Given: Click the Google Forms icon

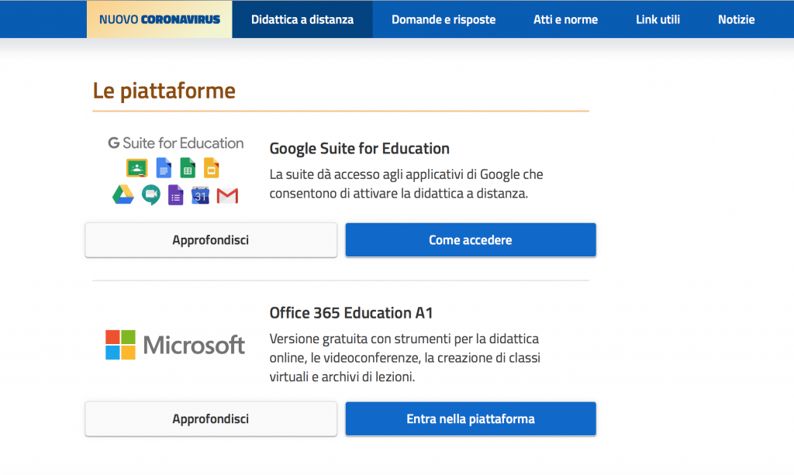Looking at the screenshot, I should point(175,195).
